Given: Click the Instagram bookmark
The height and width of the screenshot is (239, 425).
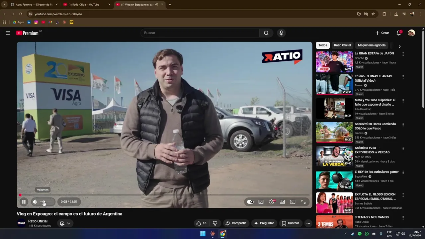Looking at the screenshot, I should point(36,22).
